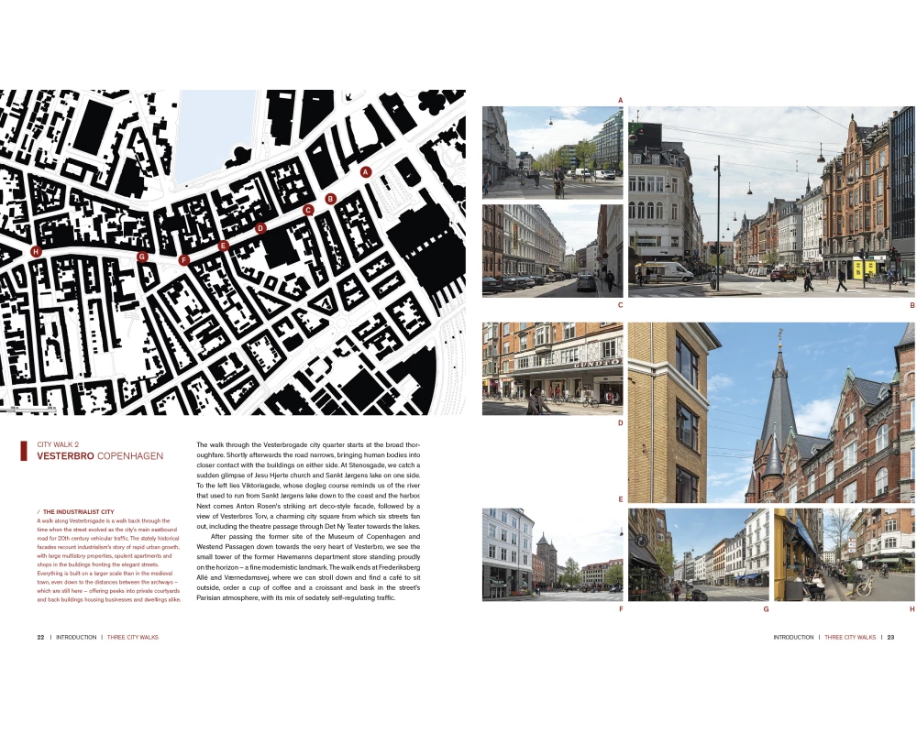The height and width of the screenshot is (733, 917).
Task: Click the VESTERBRO COPENHAGEN heading
Action: point(100,456)
